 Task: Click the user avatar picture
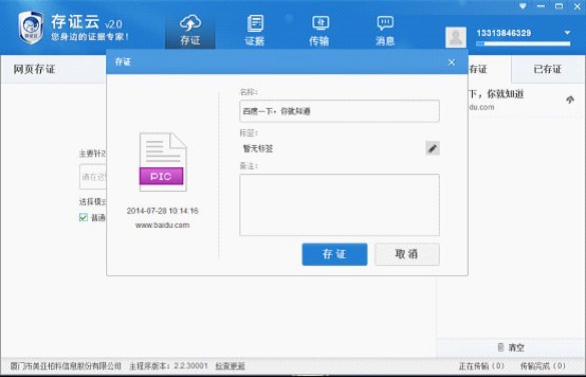pyautogui.click(x=455, y=37)
